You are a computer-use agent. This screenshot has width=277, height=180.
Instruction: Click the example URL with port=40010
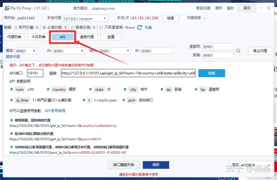(55, 139)
